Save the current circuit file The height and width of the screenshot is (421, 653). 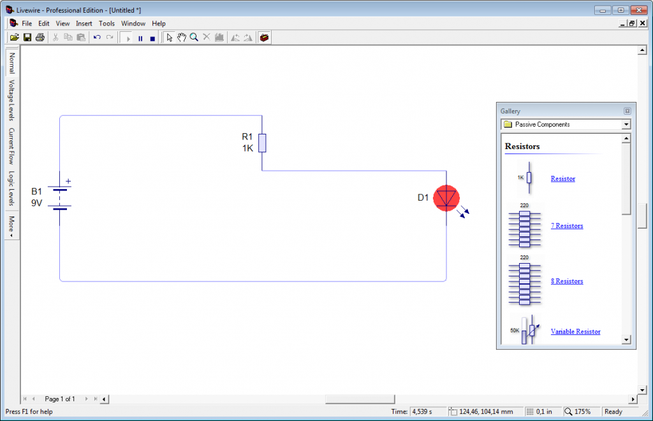(x=27, y=37)
